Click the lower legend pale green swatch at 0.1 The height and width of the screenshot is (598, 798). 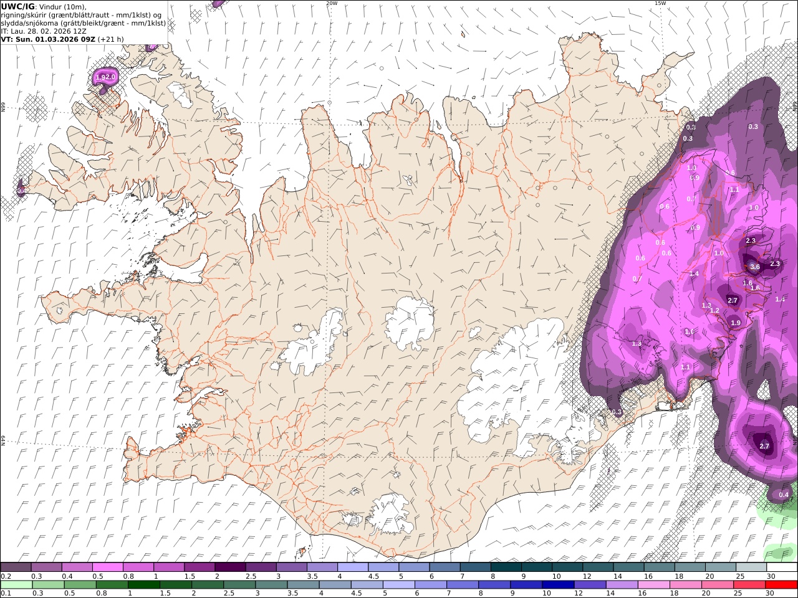tap(16, 585)
